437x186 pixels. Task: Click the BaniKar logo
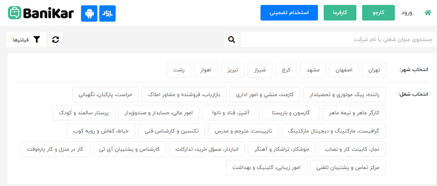pos(41,13)
